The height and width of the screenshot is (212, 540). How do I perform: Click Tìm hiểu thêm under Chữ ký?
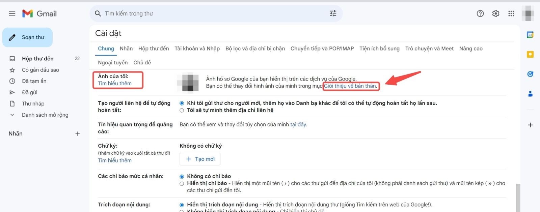[115, 160]
